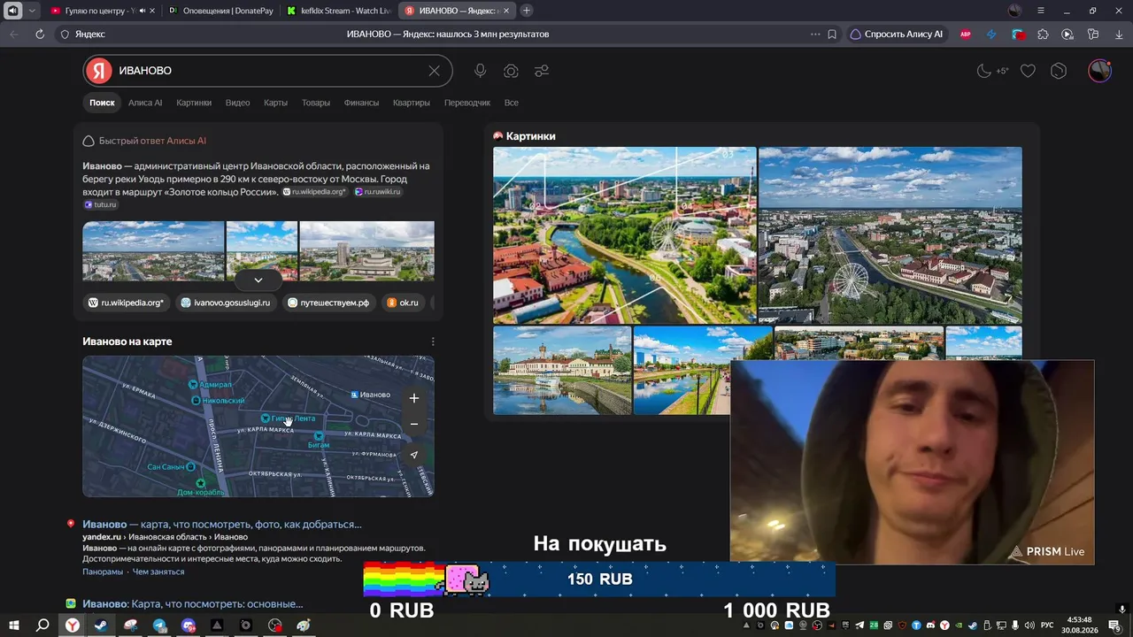
Task: Open a new browser tab
Action: click(x=527, y=11)
